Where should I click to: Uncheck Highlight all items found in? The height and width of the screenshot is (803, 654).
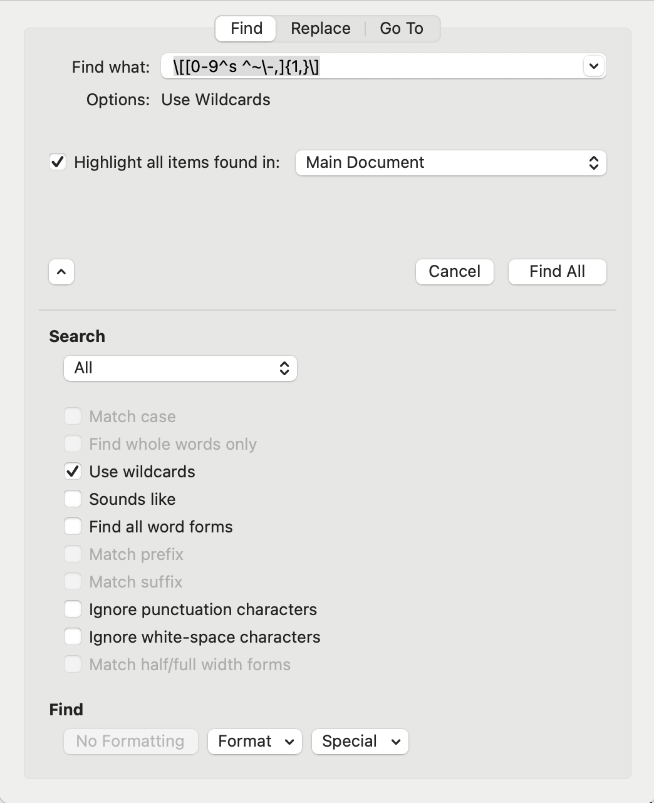tap(58, 162)
